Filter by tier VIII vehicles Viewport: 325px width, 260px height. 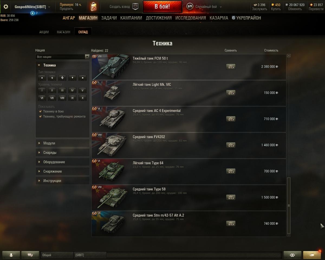pos(62,98)
